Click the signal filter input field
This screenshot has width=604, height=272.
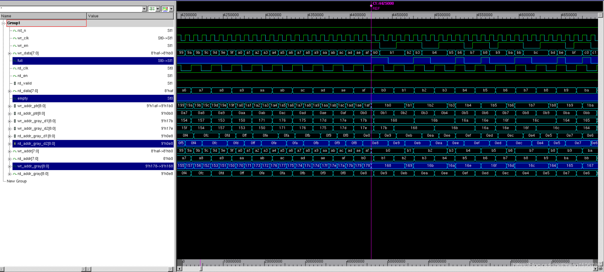point(71,9)
